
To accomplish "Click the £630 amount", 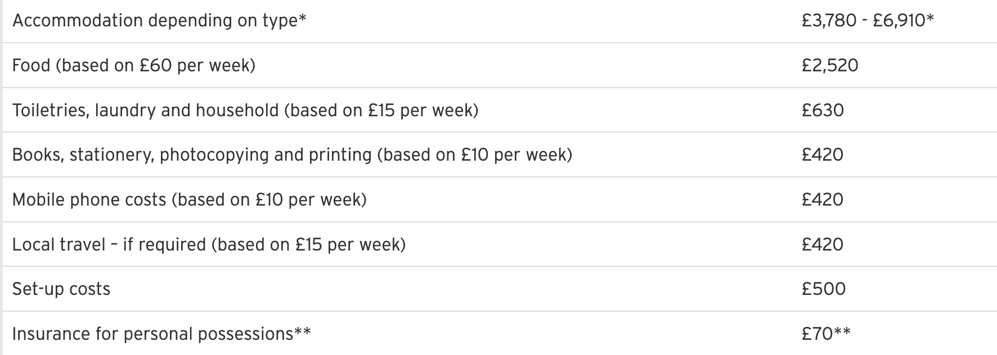I will [x=823, y=110].
